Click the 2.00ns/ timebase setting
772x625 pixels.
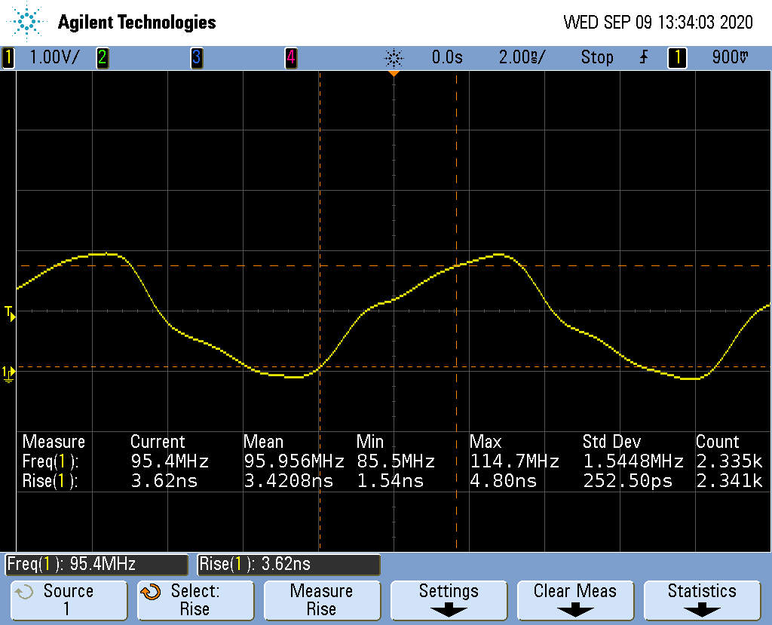pyautogui.click(x=522, y=57)
